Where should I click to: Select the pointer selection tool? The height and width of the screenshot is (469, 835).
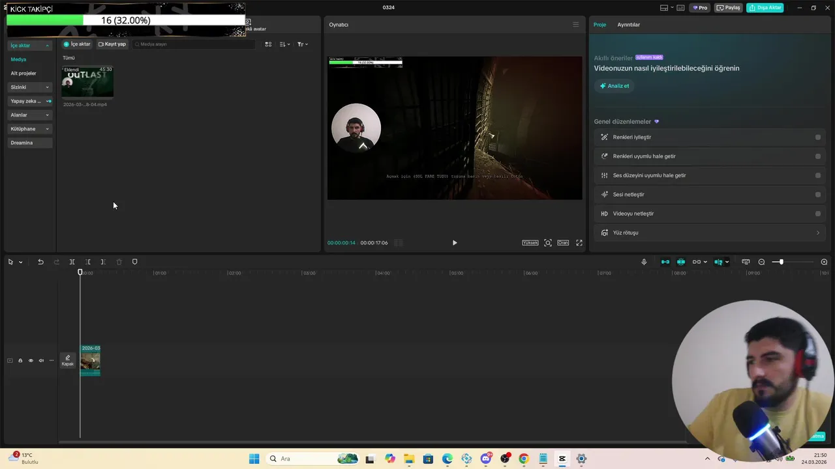tap(10, 262)
